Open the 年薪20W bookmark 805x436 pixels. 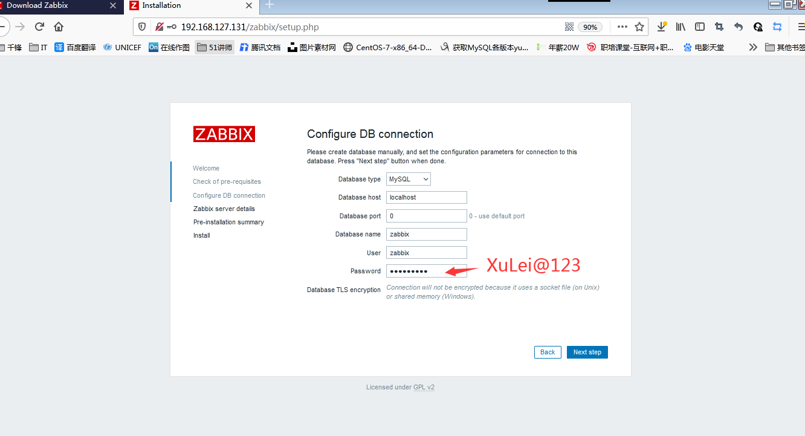(557, 47)
